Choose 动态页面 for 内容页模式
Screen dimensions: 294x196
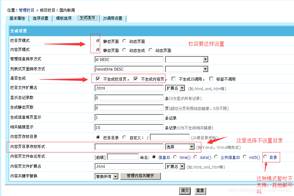[x=150, y=50]
